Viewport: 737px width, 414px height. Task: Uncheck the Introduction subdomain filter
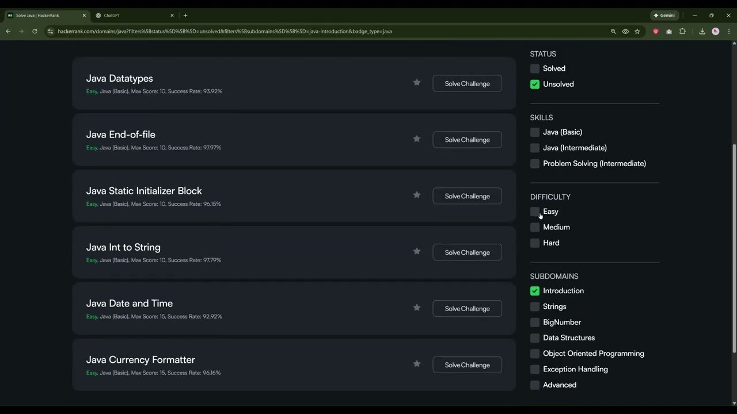coord(535,291)
